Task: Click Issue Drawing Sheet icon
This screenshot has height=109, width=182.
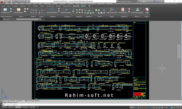Action: coord(137,10)
